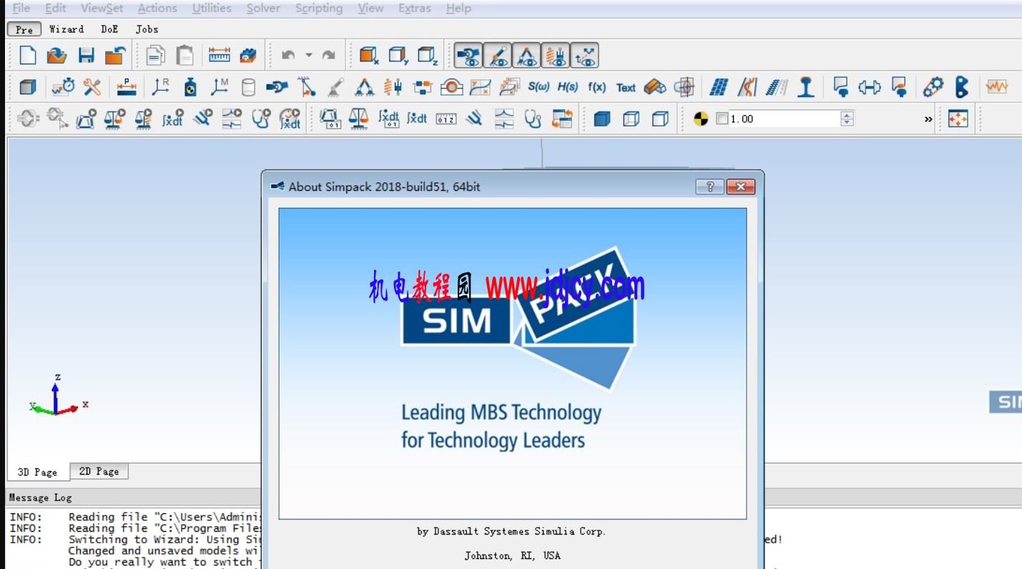Viewport: 1022px width, 569px height.
Task: Create a bearing element icon
Action: click(451, 87)
